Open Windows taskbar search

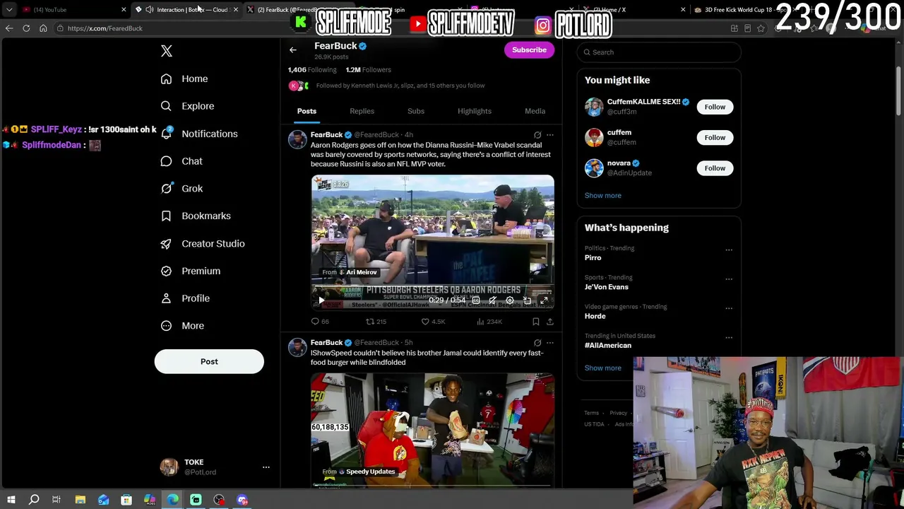click(33, 500)
